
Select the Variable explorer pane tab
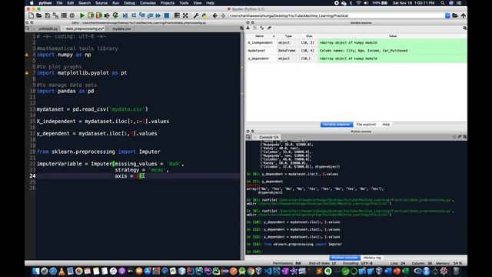point(337,125)
